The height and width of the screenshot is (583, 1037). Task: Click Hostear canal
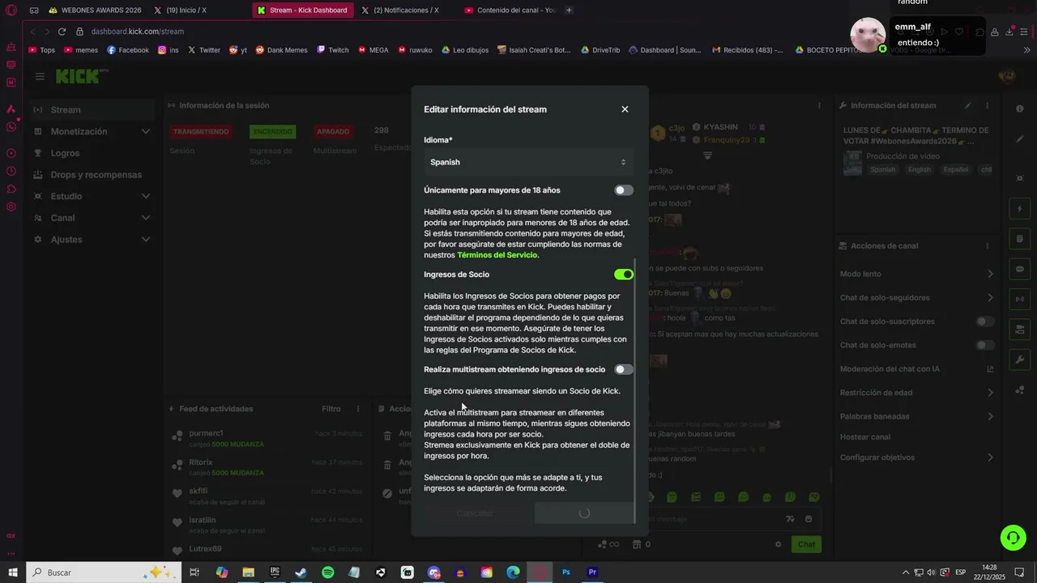pyautogui.click(x=865, y=437)
